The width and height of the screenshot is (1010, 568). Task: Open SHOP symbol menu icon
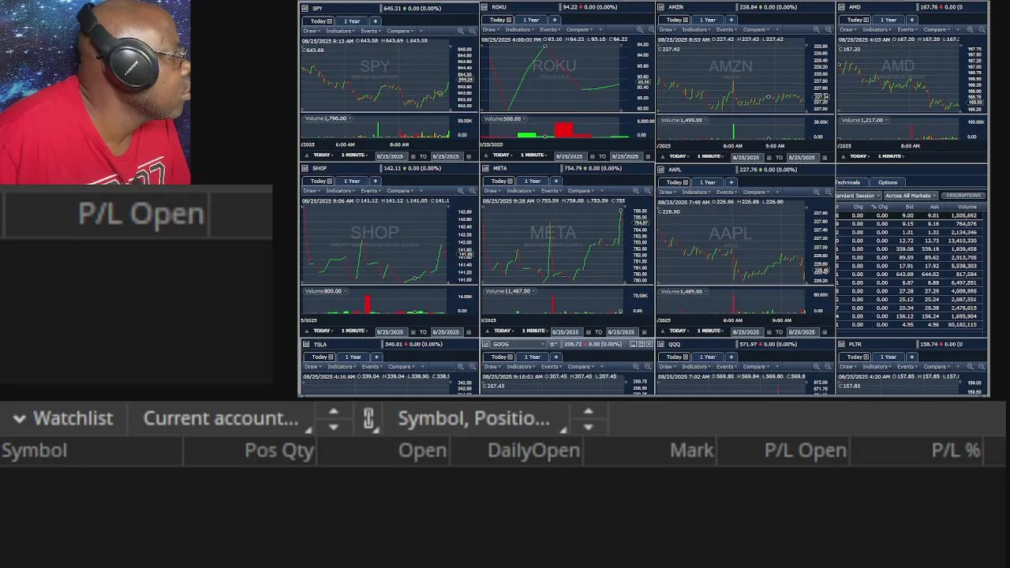click(305, 168)
